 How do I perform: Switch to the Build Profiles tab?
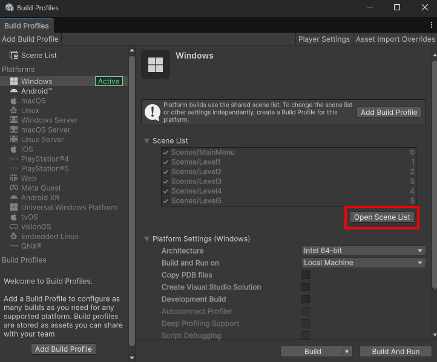27,25
